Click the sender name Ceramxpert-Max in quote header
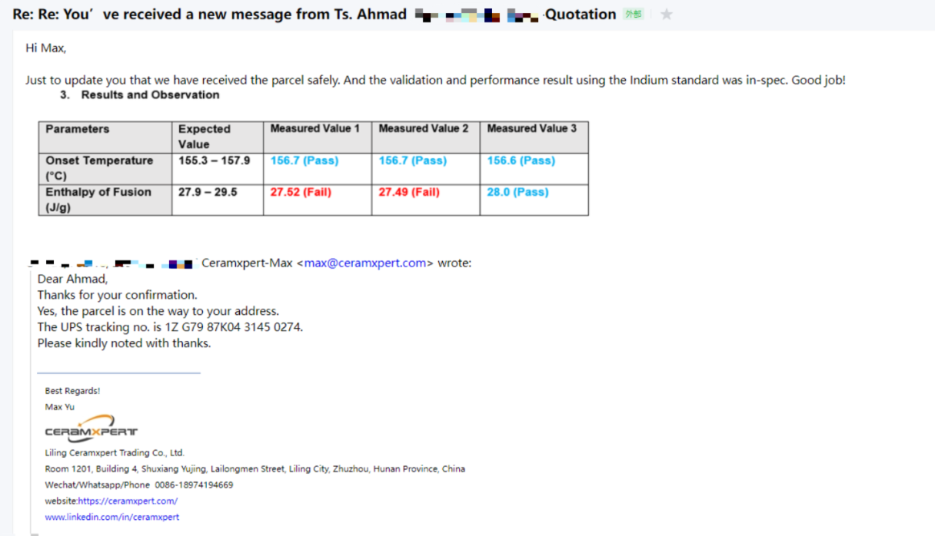Image resolution: width=935 pixels, height=536 pixels. pyautogui.click(x=247, y=263)
